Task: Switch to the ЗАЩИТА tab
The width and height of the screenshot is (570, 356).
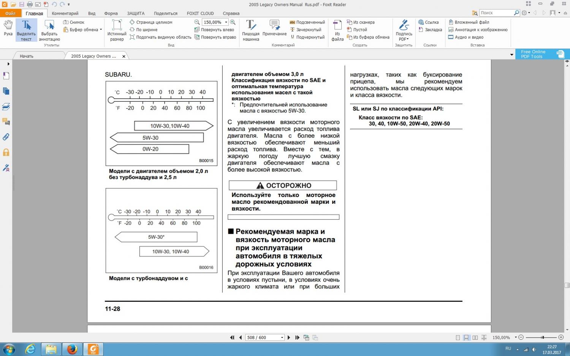Action: [x=136, y=13]
